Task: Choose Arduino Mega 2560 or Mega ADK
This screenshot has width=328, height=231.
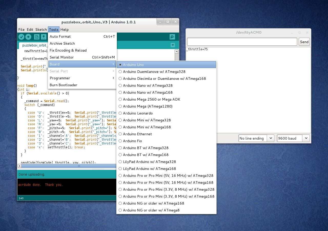Action: (151, 99)
